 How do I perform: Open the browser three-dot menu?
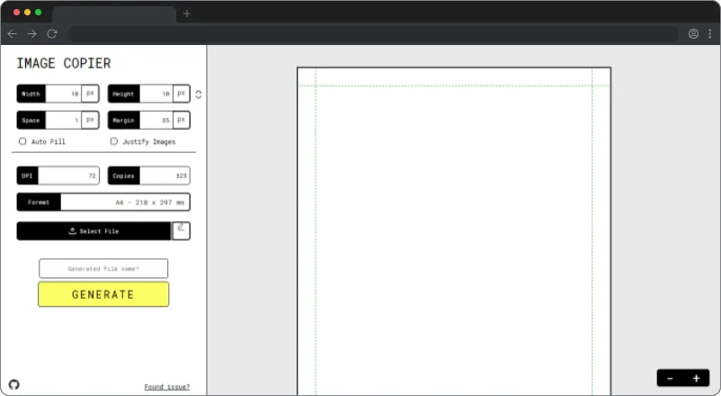tap(710, 33)
